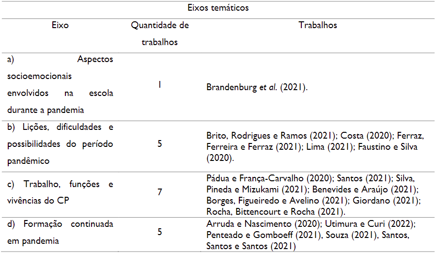This screenshot has height=253, width=436.
Task: Click the 'Lições, dificuldades e possibilidades' axis cell
Action: (x=61, y=144)
